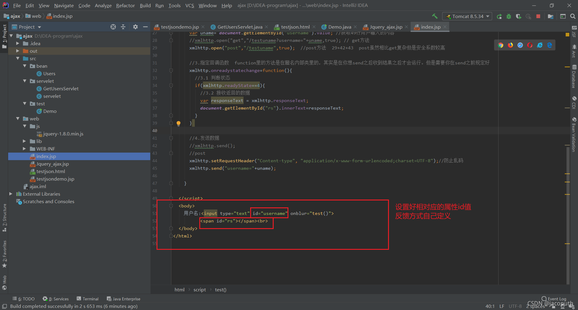Toggle the 2: Favorites tool window
This screenshot has width=578, height=310.
coord(4,254)
